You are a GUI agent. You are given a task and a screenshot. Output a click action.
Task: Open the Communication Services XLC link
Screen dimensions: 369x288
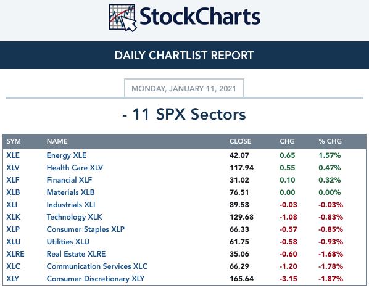(97, 266)
